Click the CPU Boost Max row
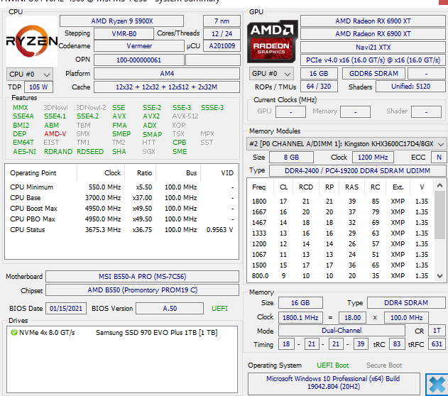448x396 pixels. pyautogui.click(x=121, y=209)
